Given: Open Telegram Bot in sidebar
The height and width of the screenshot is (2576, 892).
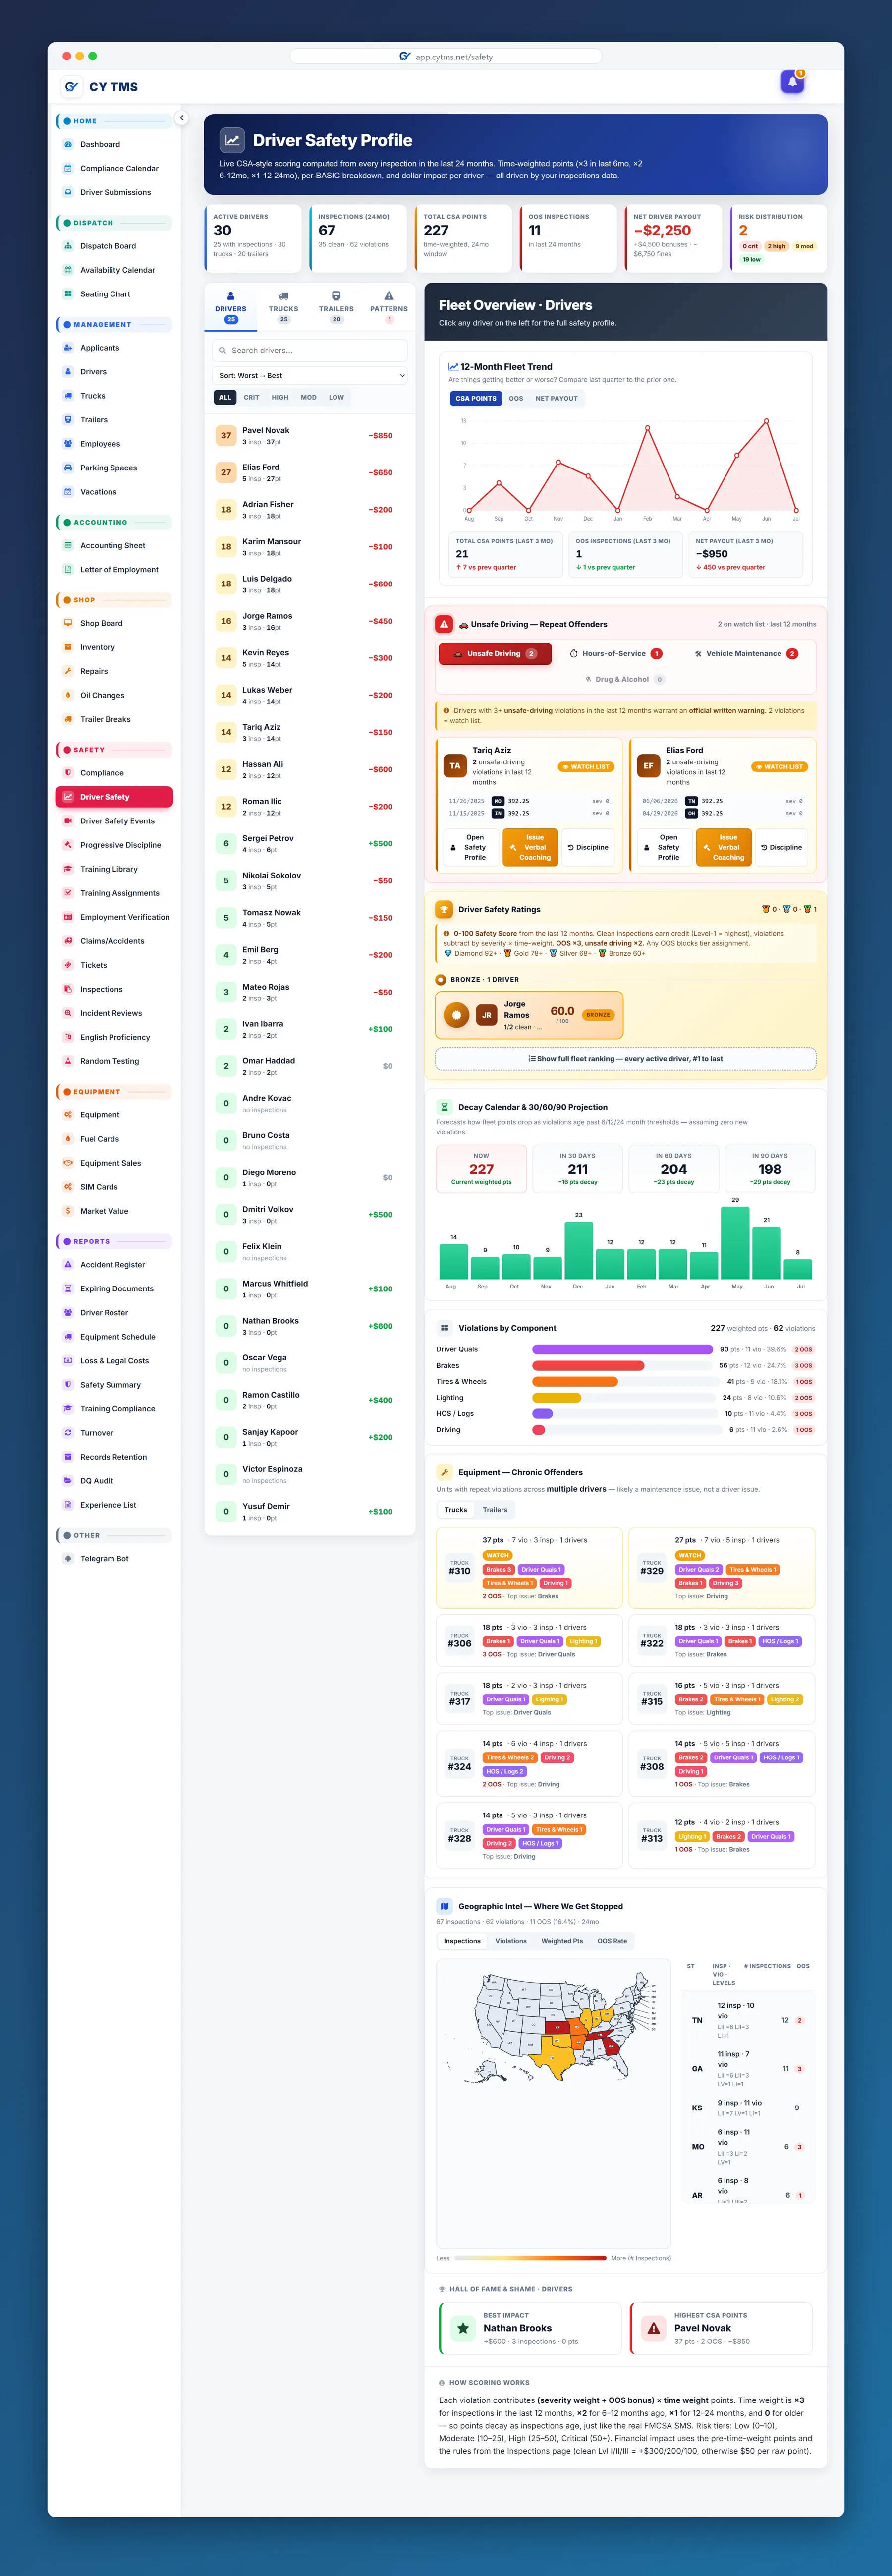Looking at the screenshot, I should (x=104, y=1559).
